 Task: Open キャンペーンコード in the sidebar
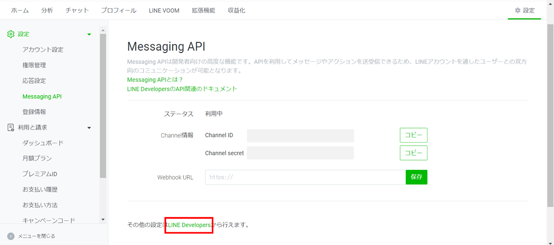(x=49, y=220)
